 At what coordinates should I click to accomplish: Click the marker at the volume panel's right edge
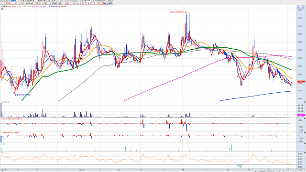(x=305, y=102)
